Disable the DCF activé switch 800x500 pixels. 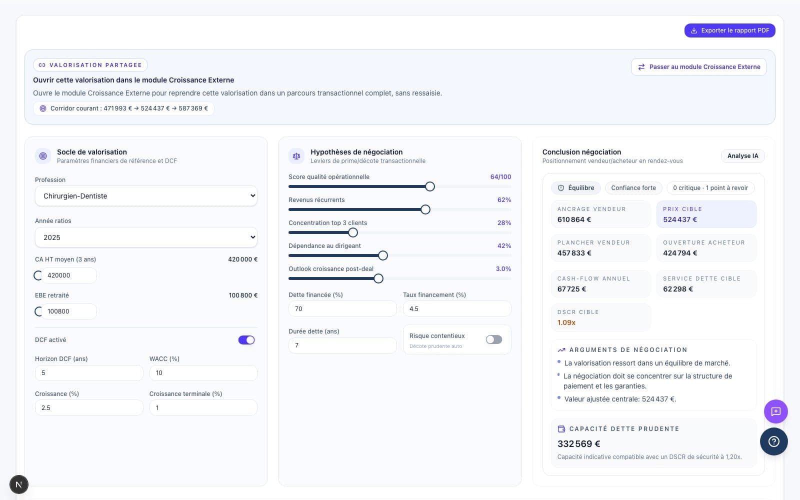[246, 340]
